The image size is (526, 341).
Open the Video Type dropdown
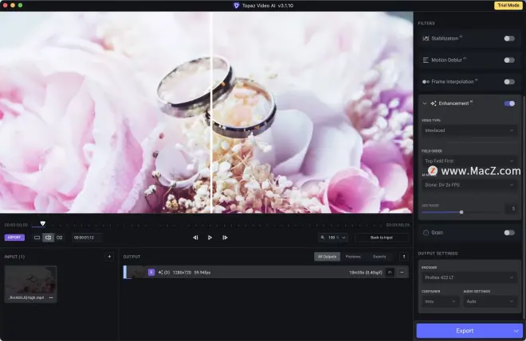point(469,130)
